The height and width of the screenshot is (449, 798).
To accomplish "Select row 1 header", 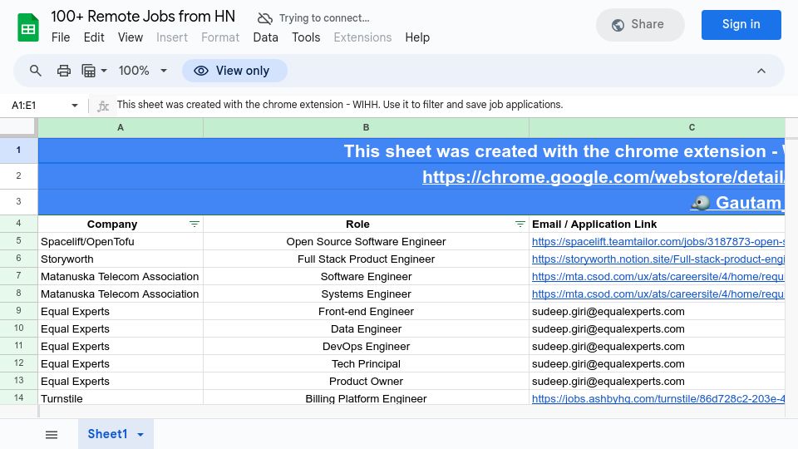I will coord(19,150).
